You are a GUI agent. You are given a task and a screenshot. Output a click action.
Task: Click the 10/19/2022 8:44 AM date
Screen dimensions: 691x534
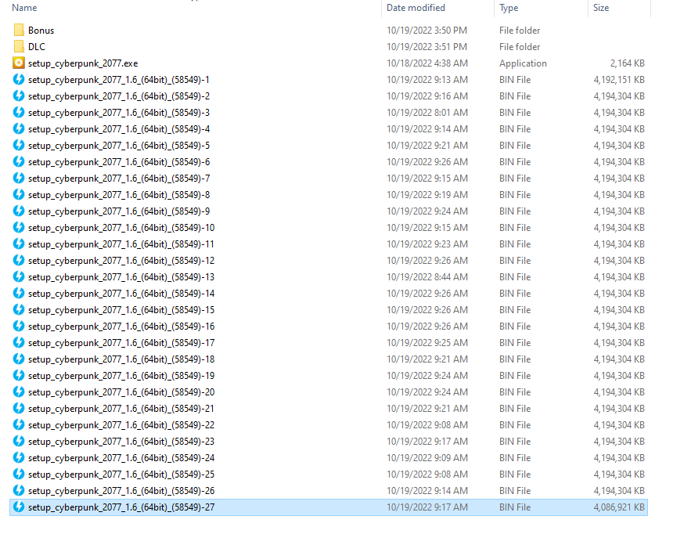tap(427, 277)
